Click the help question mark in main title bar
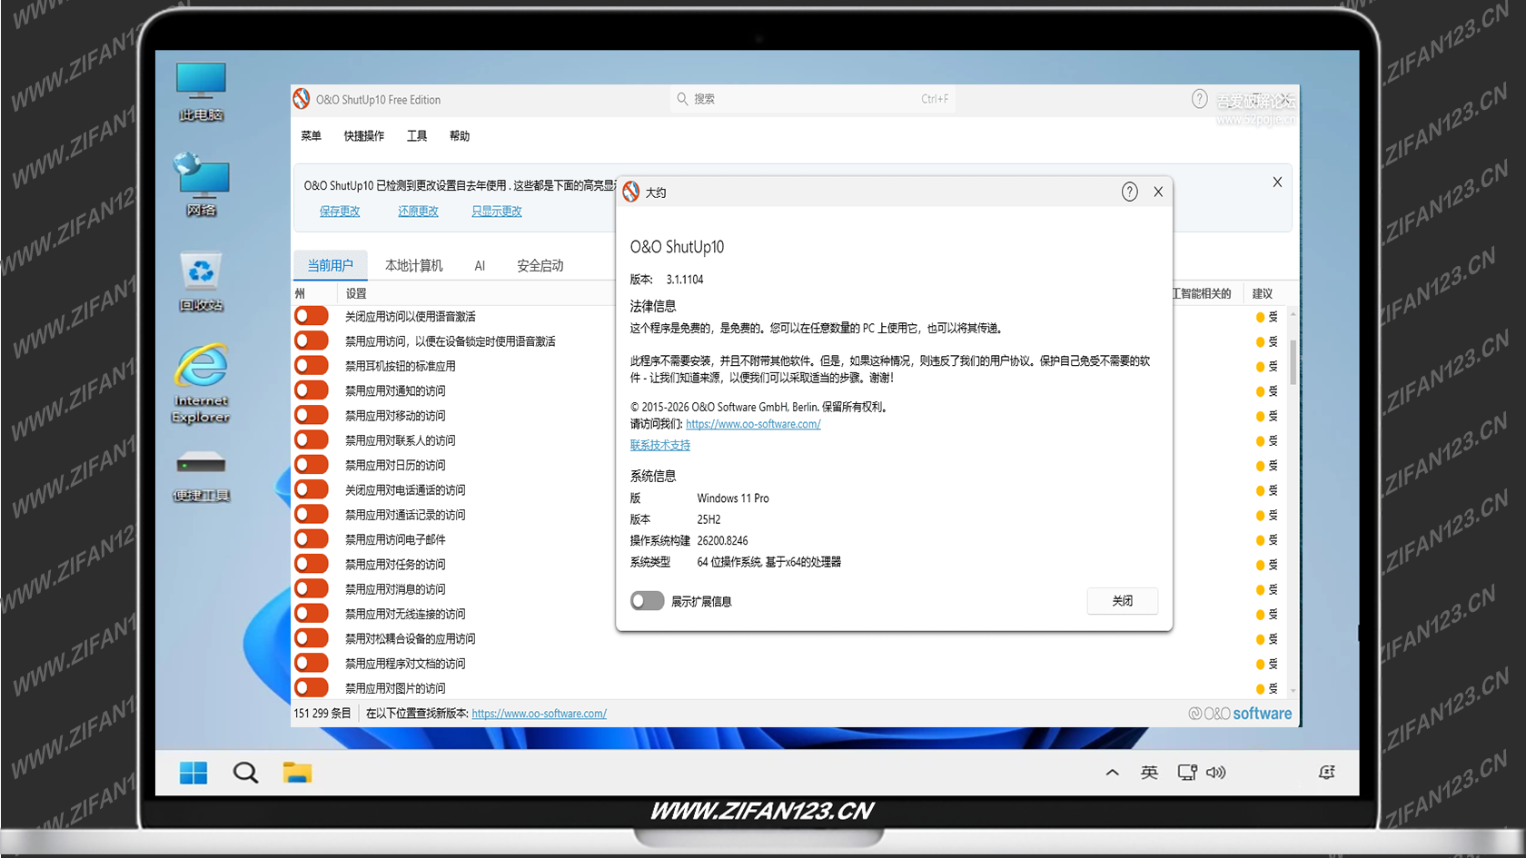Screen dimensions: 1526x858 click(1199, 99)
